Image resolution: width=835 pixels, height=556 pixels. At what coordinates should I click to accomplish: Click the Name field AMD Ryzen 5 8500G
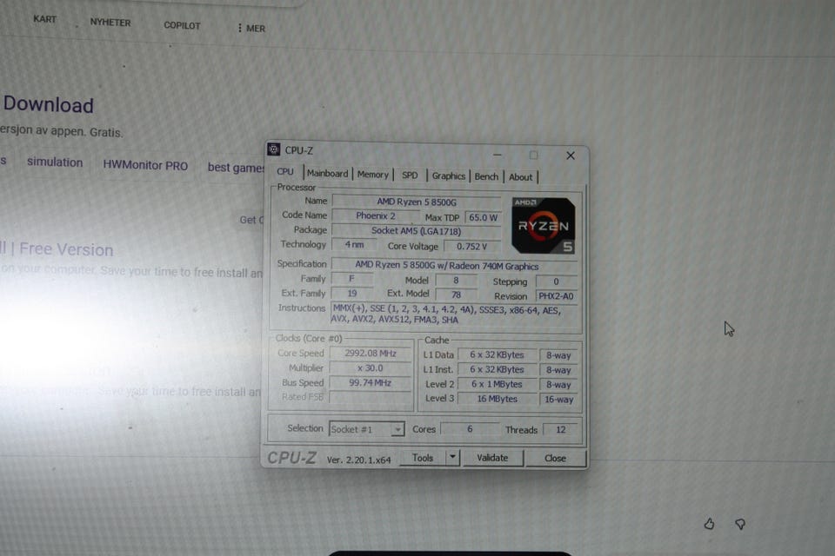(417, 202)
